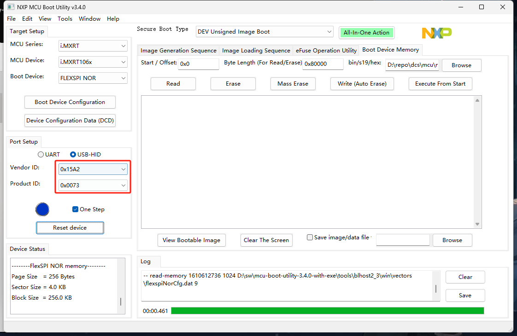Open the MCU Device dropdown
517x336 pixels.
93,62
